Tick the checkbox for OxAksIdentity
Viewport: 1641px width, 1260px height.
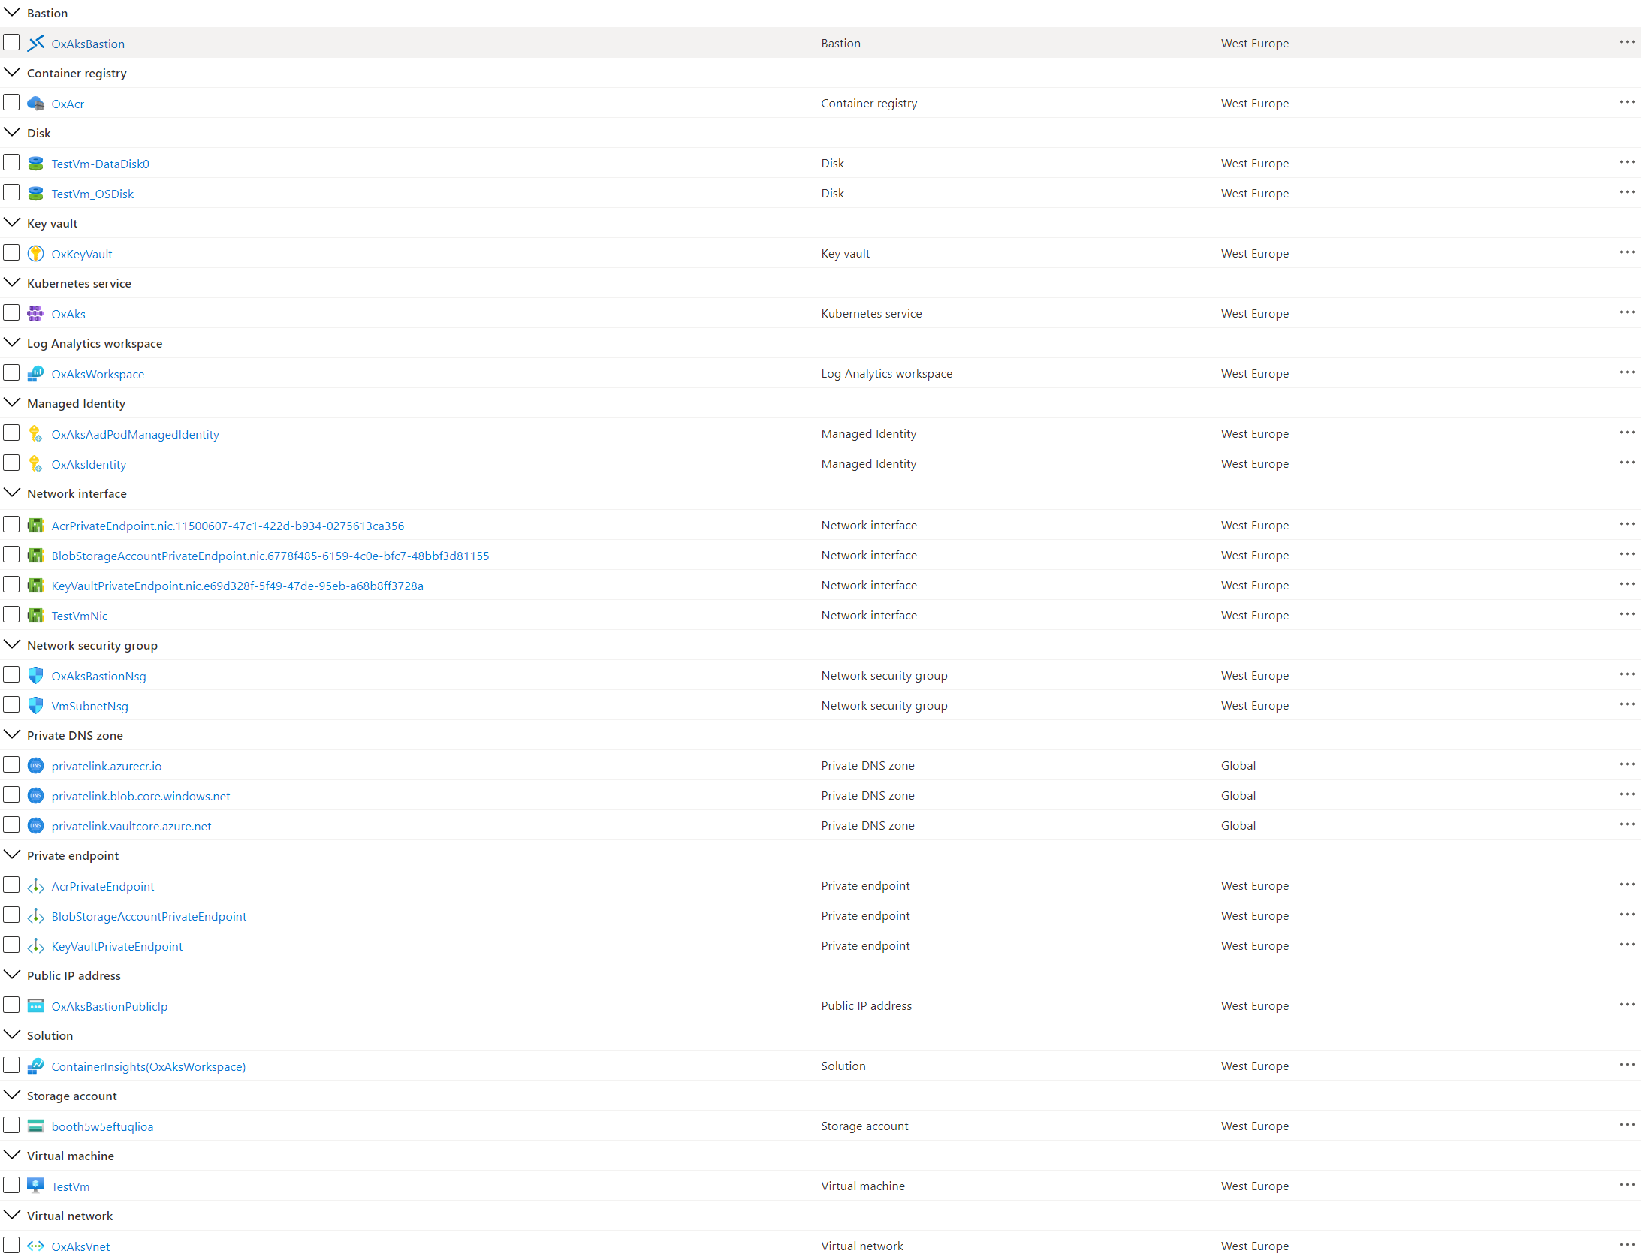11,463
